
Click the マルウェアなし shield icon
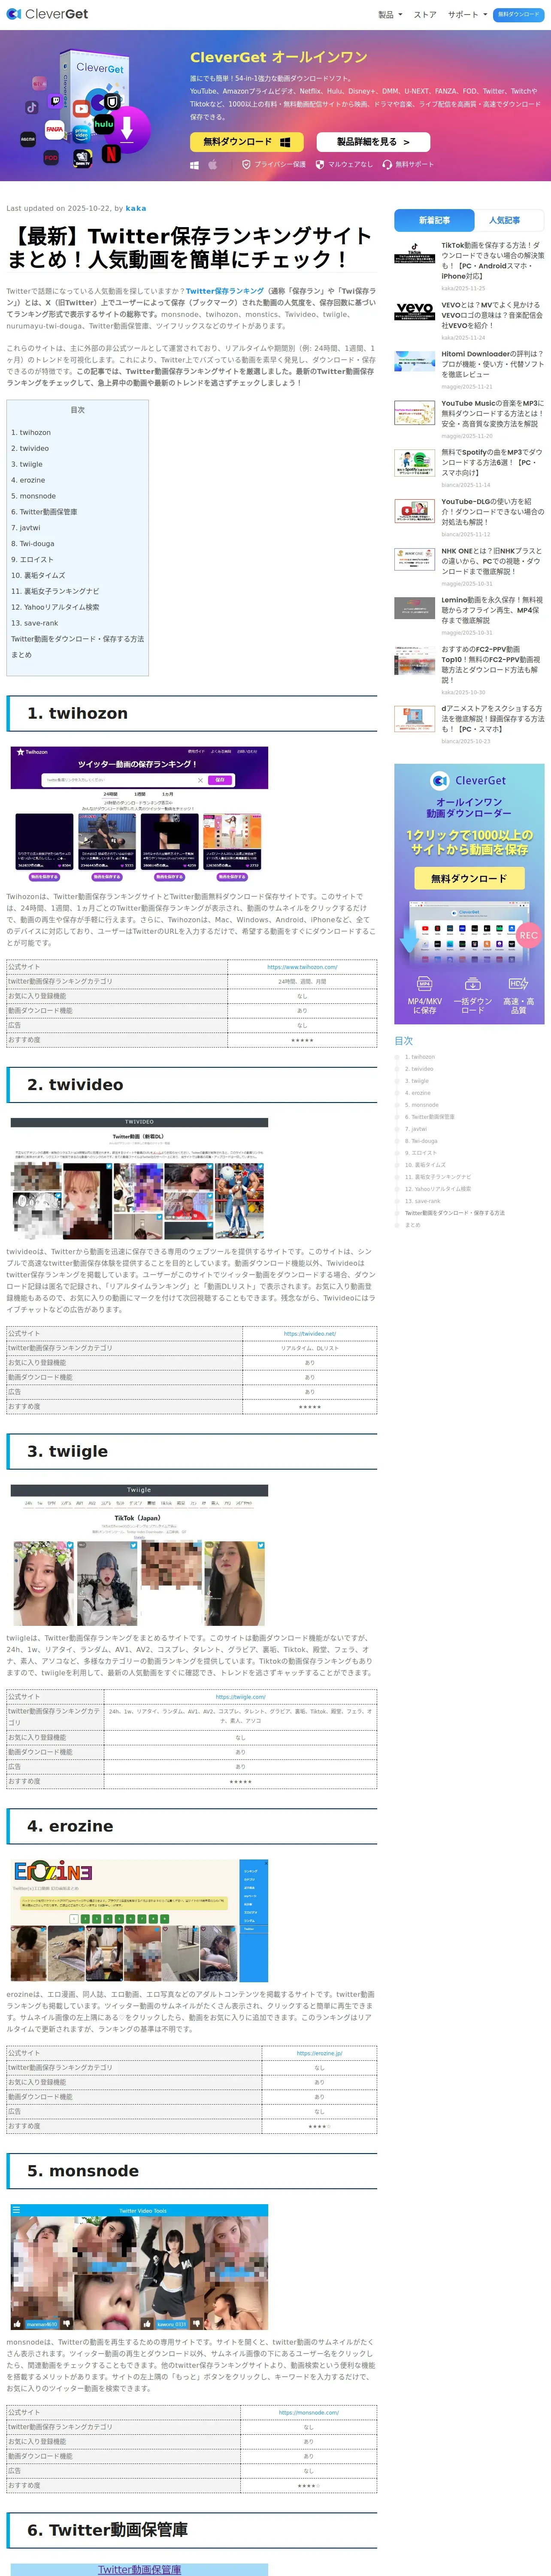pos(320,165)
